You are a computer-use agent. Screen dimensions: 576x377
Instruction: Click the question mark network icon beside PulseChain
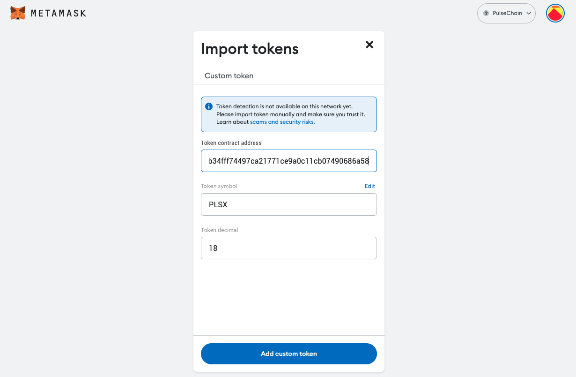click(x=486, y=14)
